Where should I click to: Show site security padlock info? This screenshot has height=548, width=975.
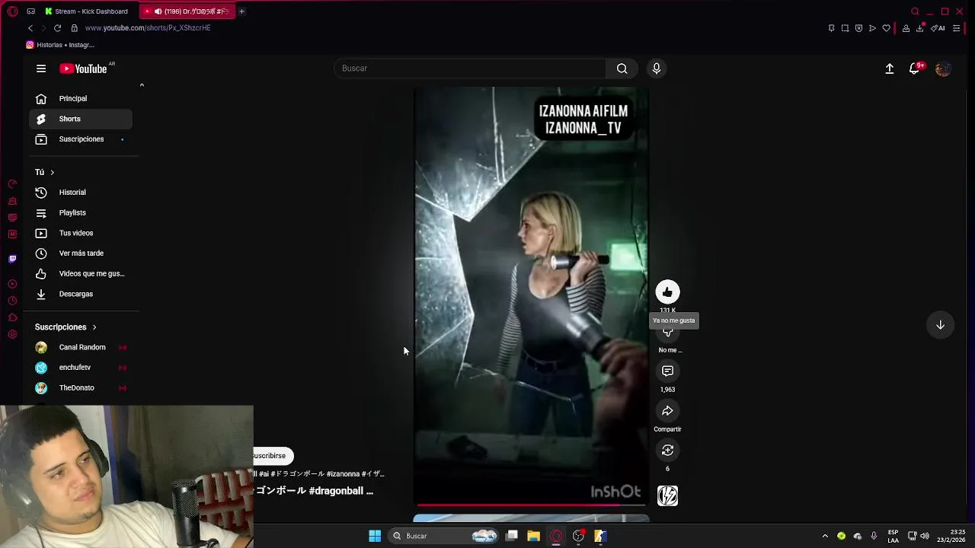pyautogui.click(x=74, y=28)
